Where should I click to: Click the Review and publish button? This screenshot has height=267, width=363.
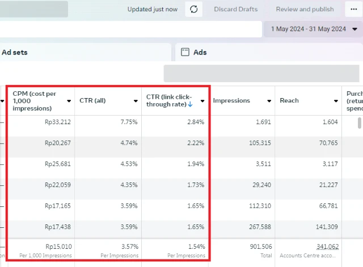tap(305, 9)
